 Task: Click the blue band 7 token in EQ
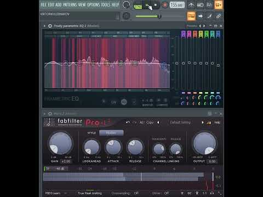[218, 34]
